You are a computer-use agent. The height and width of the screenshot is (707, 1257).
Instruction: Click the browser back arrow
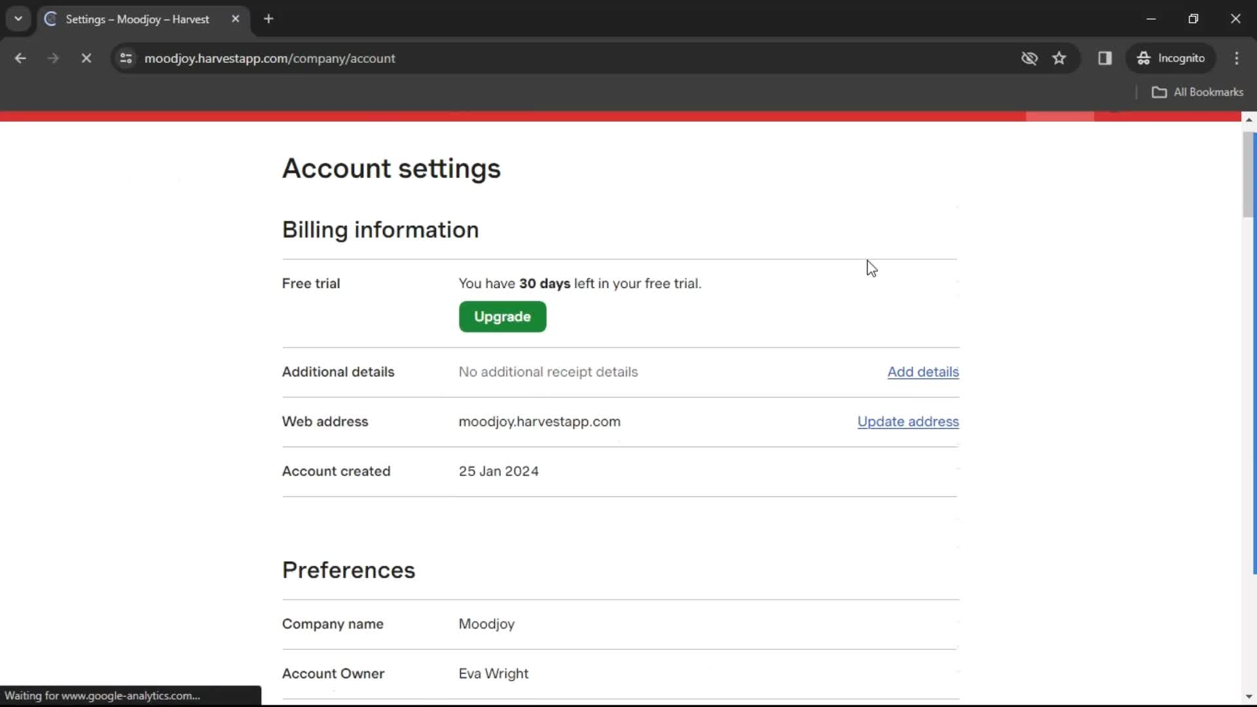point(20,58)
